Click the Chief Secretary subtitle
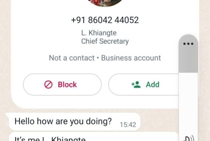This screenshot has width=210, height=141. [x=105, y=41]
